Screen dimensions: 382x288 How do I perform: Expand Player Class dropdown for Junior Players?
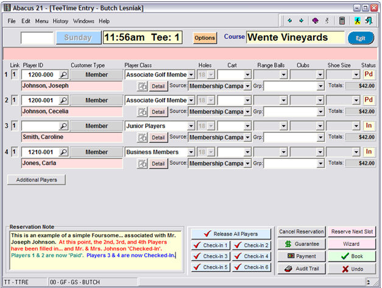(x=191, y=126)
